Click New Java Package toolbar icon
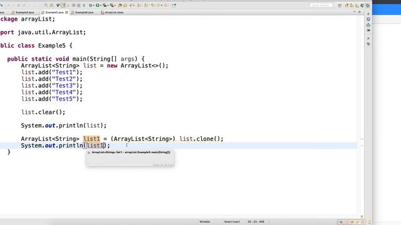The width and height of the screenshot is (401, 225). coord(120,5)
